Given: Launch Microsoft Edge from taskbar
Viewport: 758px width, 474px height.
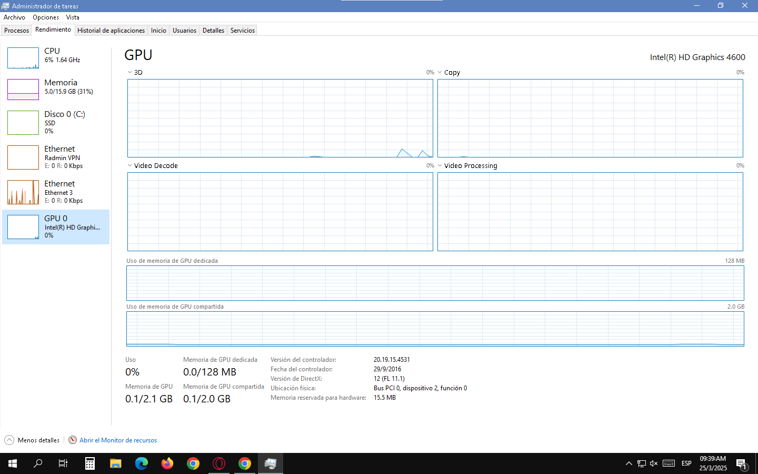Looking at the screenshot, I should click(142, 463).
